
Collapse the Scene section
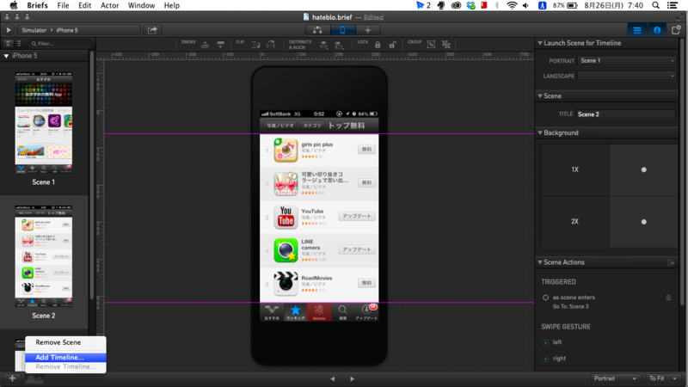coord(540,95)
